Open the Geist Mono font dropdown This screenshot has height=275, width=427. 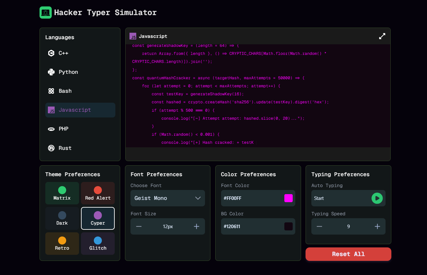pos(168,198)
